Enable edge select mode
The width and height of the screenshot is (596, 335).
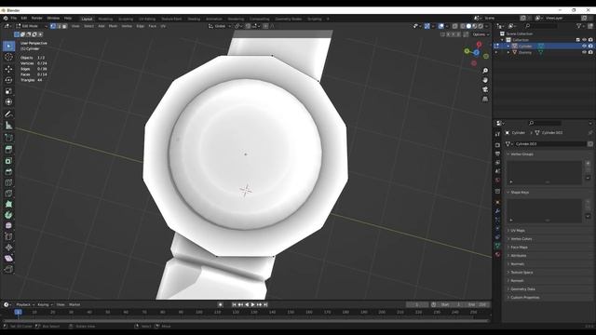point(59,26)
